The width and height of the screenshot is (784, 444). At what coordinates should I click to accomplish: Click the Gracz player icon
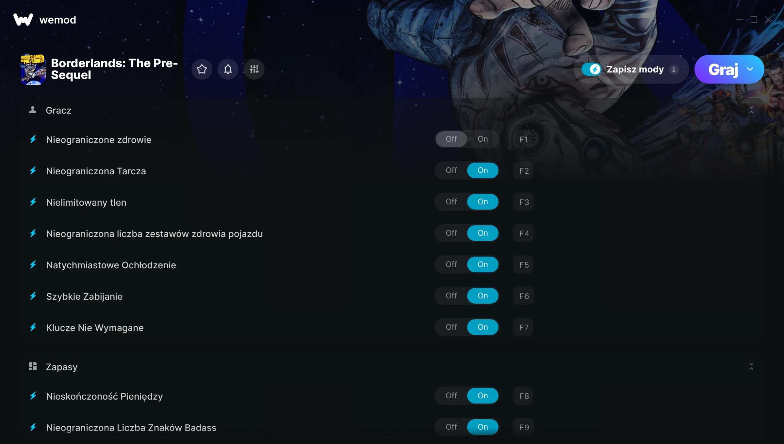click(33, 110)
